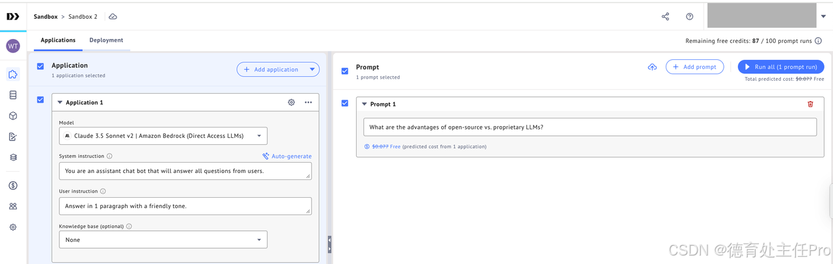Open the Add application dropdown arrow
This screenshot has width=833, height=264.
coord(313,70)
